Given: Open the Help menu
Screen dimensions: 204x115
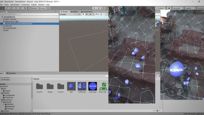Looking at the screenshot, I should [48, 5].
